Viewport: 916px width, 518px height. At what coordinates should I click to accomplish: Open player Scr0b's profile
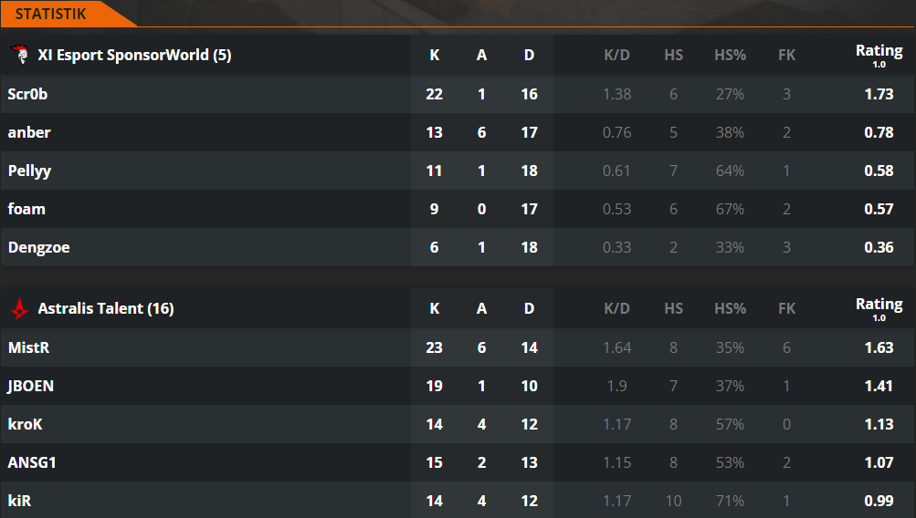28,94
